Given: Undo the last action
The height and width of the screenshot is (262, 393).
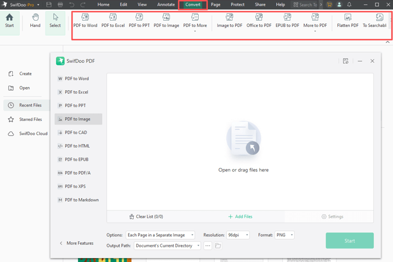Looking at the screenshot, I should coord(72,4).
